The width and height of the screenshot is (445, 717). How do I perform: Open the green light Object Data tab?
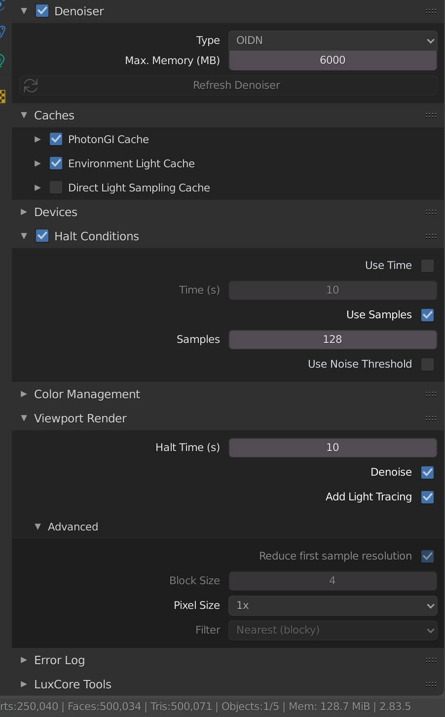pyautogui.click(x=1, y=60)
